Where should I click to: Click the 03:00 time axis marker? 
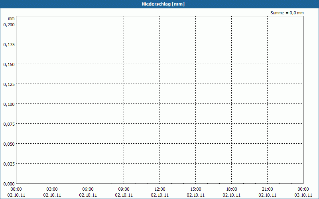[52, 189]
